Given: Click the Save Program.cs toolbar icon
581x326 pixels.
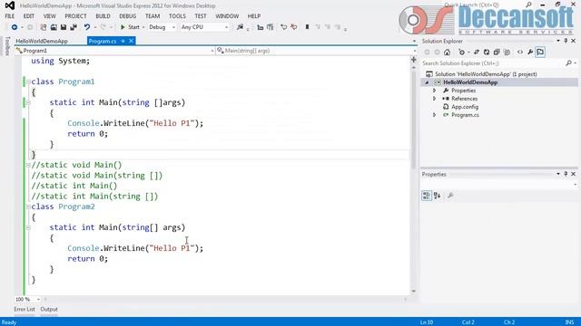Looking at the screenshot, I should click(x=64, y=27).
